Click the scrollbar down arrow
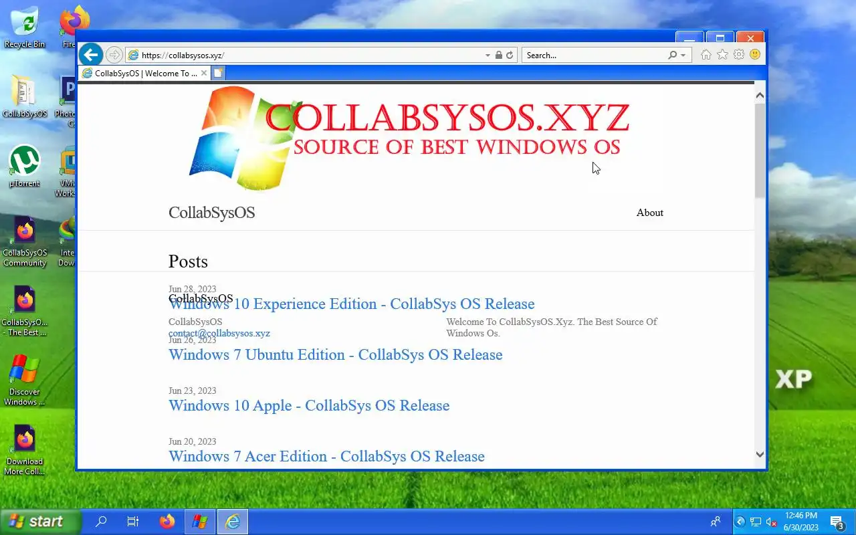 [760, 454]
